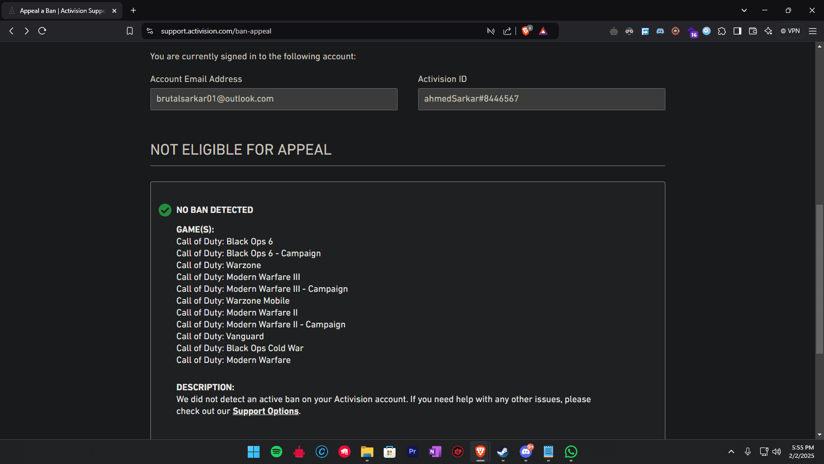Launch the Leo AI assistant sparkle icon

[x=768, y=31]
